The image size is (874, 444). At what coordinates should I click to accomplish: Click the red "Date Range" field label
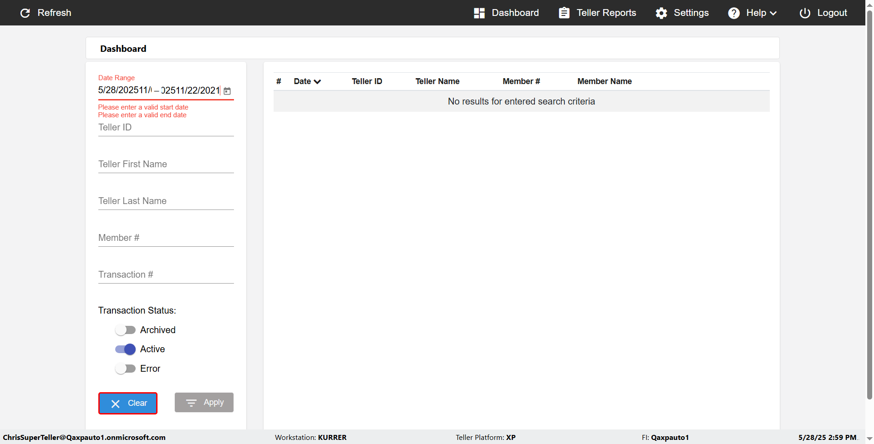(117, 78)
